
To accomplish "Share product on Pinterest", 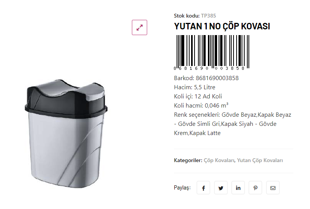I will click(x=255, y=188).
